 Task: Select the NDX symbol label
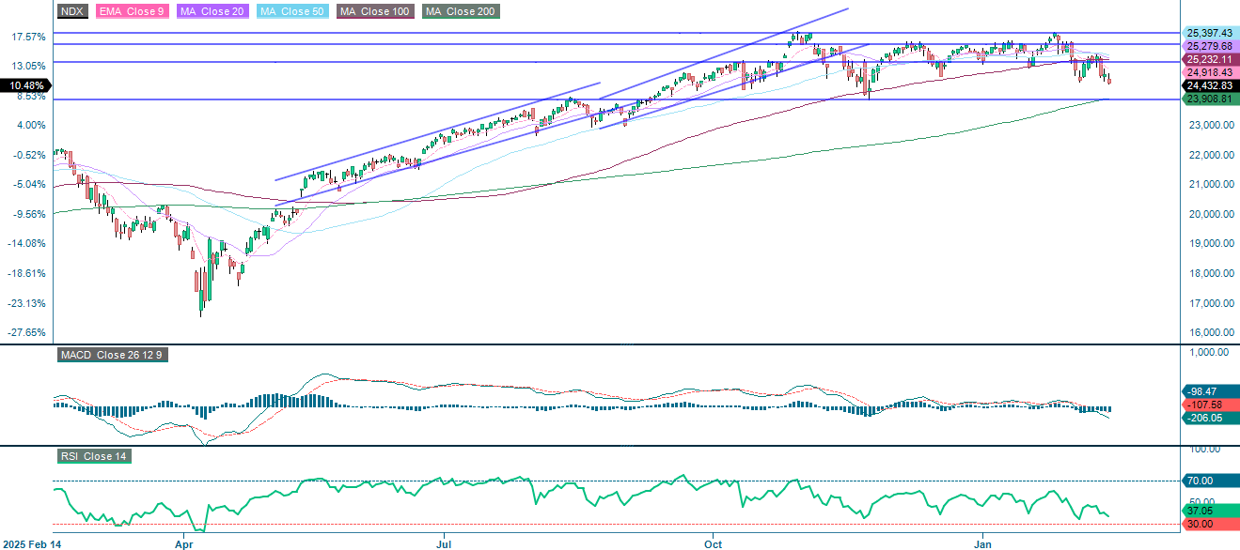71,11
